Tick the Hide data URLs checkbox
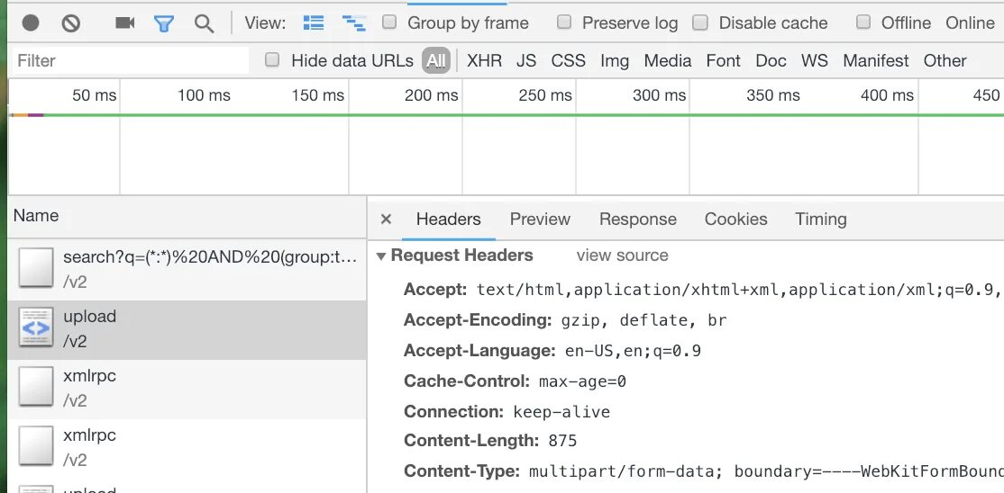 coord(272,60)
